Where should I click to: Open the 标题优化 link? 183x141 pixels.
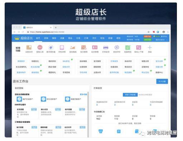35,61
